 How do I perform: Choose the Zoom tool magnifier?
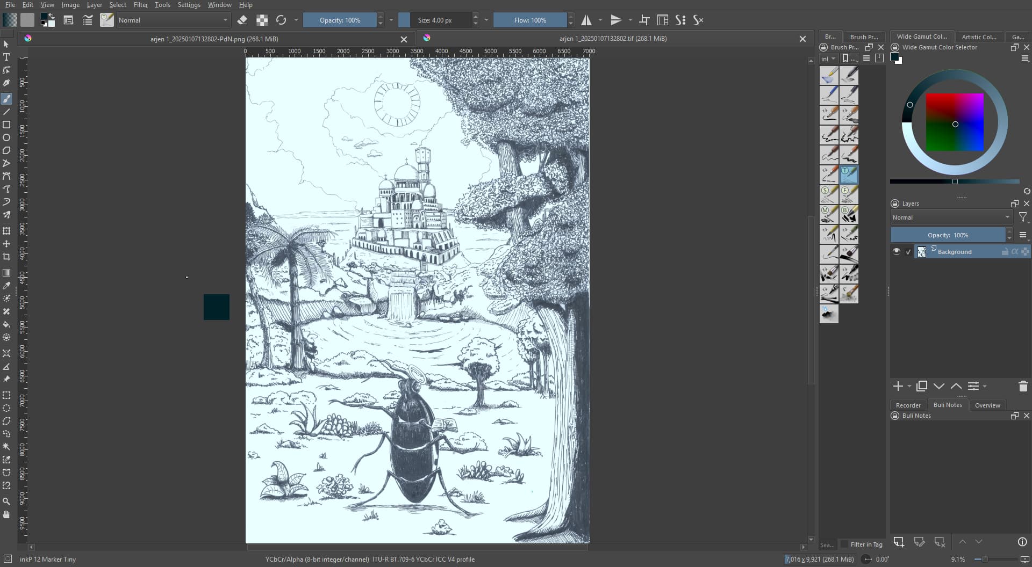click(x=6, y=501)
